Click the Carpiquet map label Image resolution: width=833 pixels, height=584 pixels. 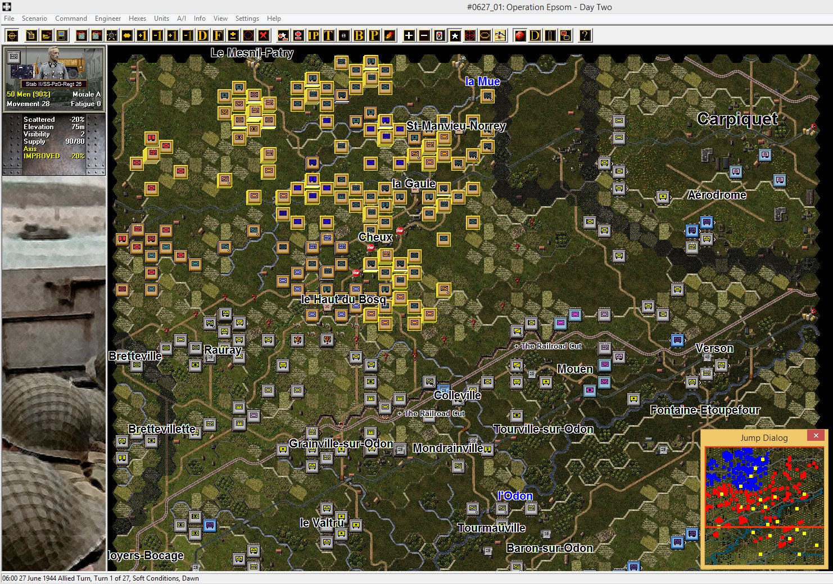(737, 119)
